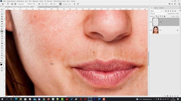This screenshot has height=101, width=181.
Task: Select the Move tool
Action: click(2, 9)
